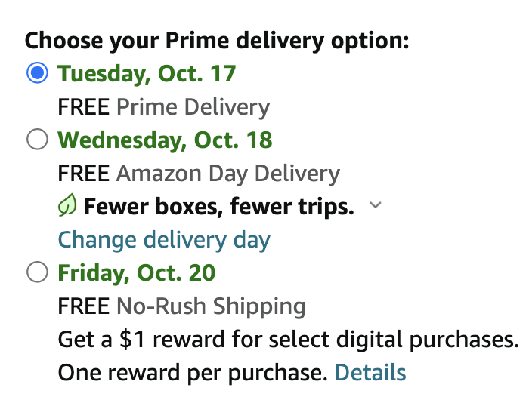Click the Fewer boxes, fewer trips text
The image size is (529, 409).
coord(219,206)
